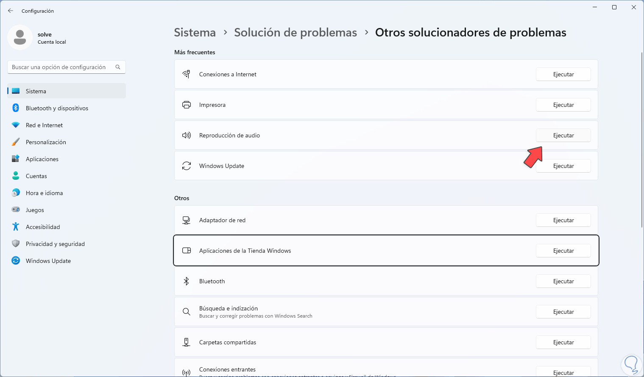Screen dimensions: 644x377
Task: Click the Privacidad y seguridad shield icon
Action: click(x=16, y=244)
